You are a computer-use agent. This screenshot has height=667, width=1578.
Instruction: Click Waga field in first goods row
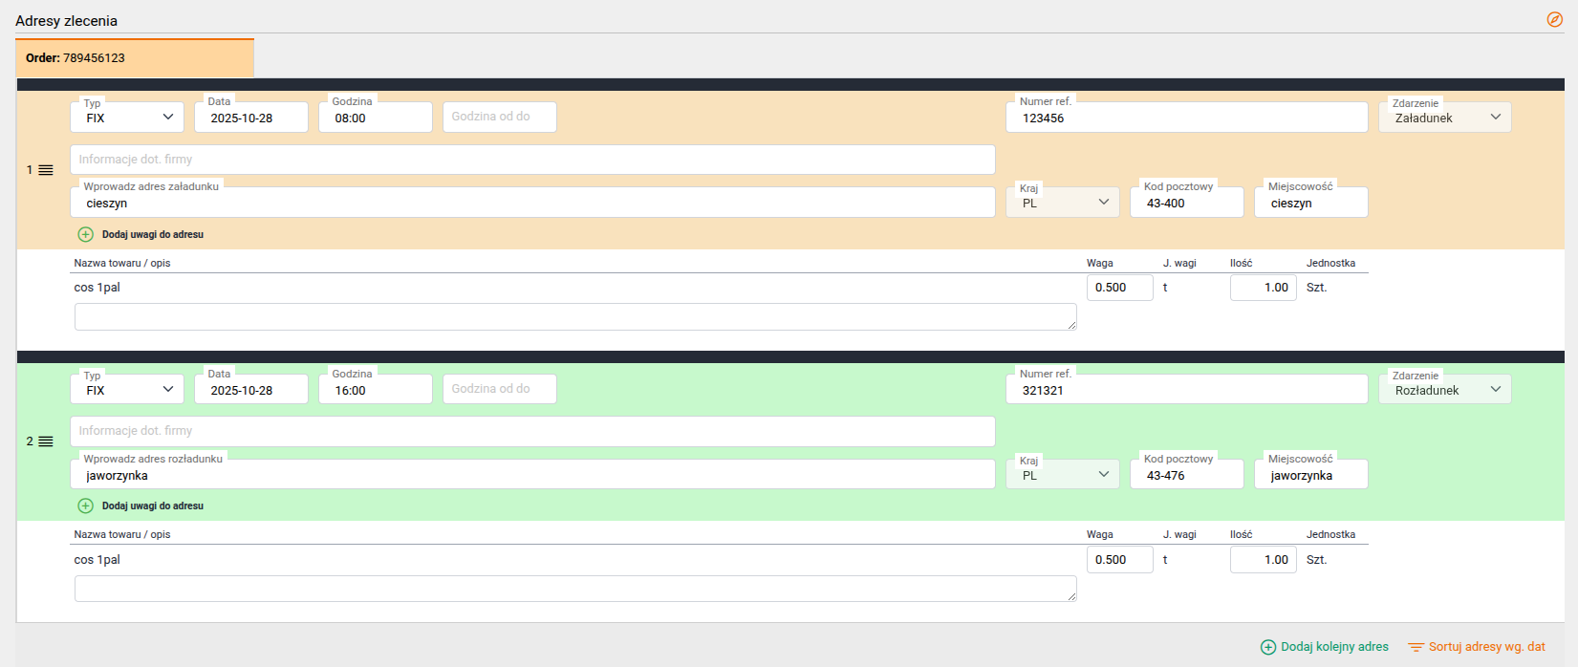coord(1119,288)
